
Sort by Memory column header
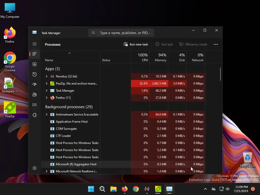coord(159,57)
